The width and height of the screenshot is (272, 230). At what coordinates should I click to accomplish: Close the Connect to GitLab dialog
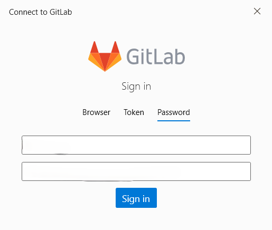(x=257, y=11)
